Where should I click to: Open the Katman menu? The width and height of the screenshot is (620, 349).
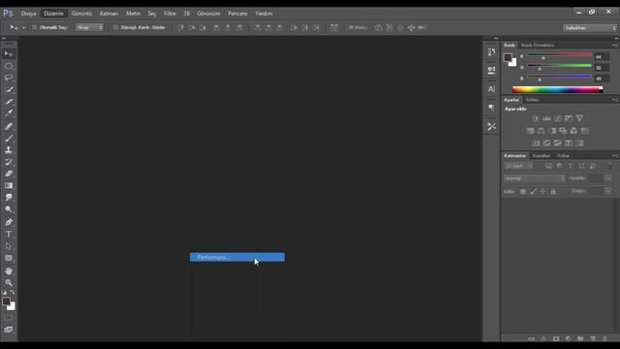[x=109, y=14]
